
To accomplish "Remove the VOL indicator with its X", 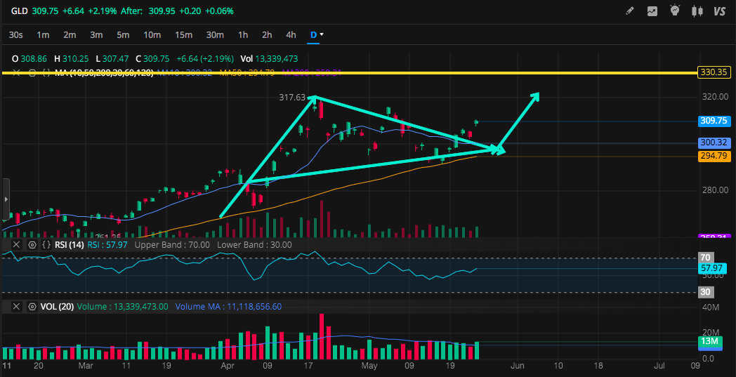I will 16,307.
